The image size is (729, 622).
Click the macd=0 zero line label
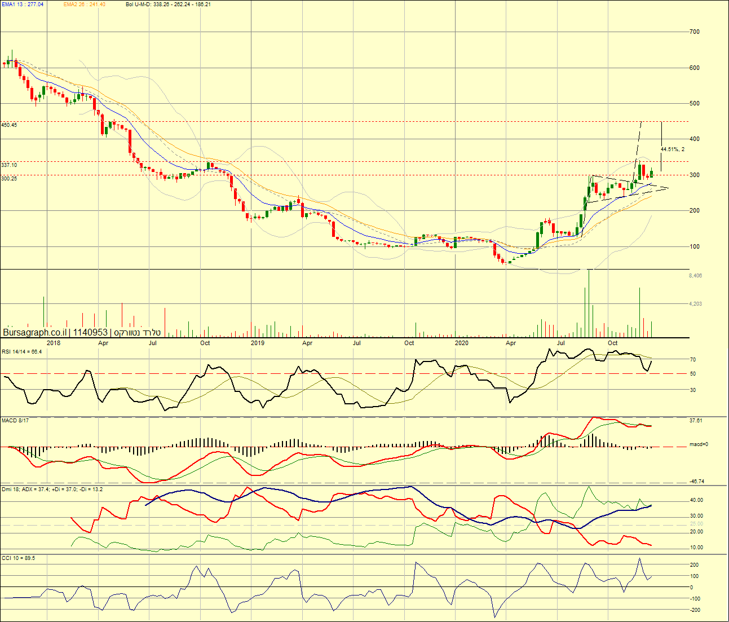[x=699, y=444]
